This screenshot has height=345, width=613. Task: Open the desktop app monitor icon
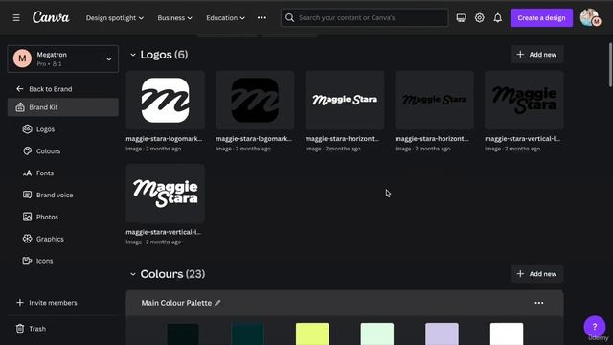(462, 18)
